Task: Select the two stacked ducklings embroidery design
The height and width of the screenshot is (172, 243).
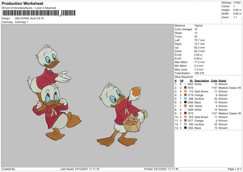Action: coord(54,92)
